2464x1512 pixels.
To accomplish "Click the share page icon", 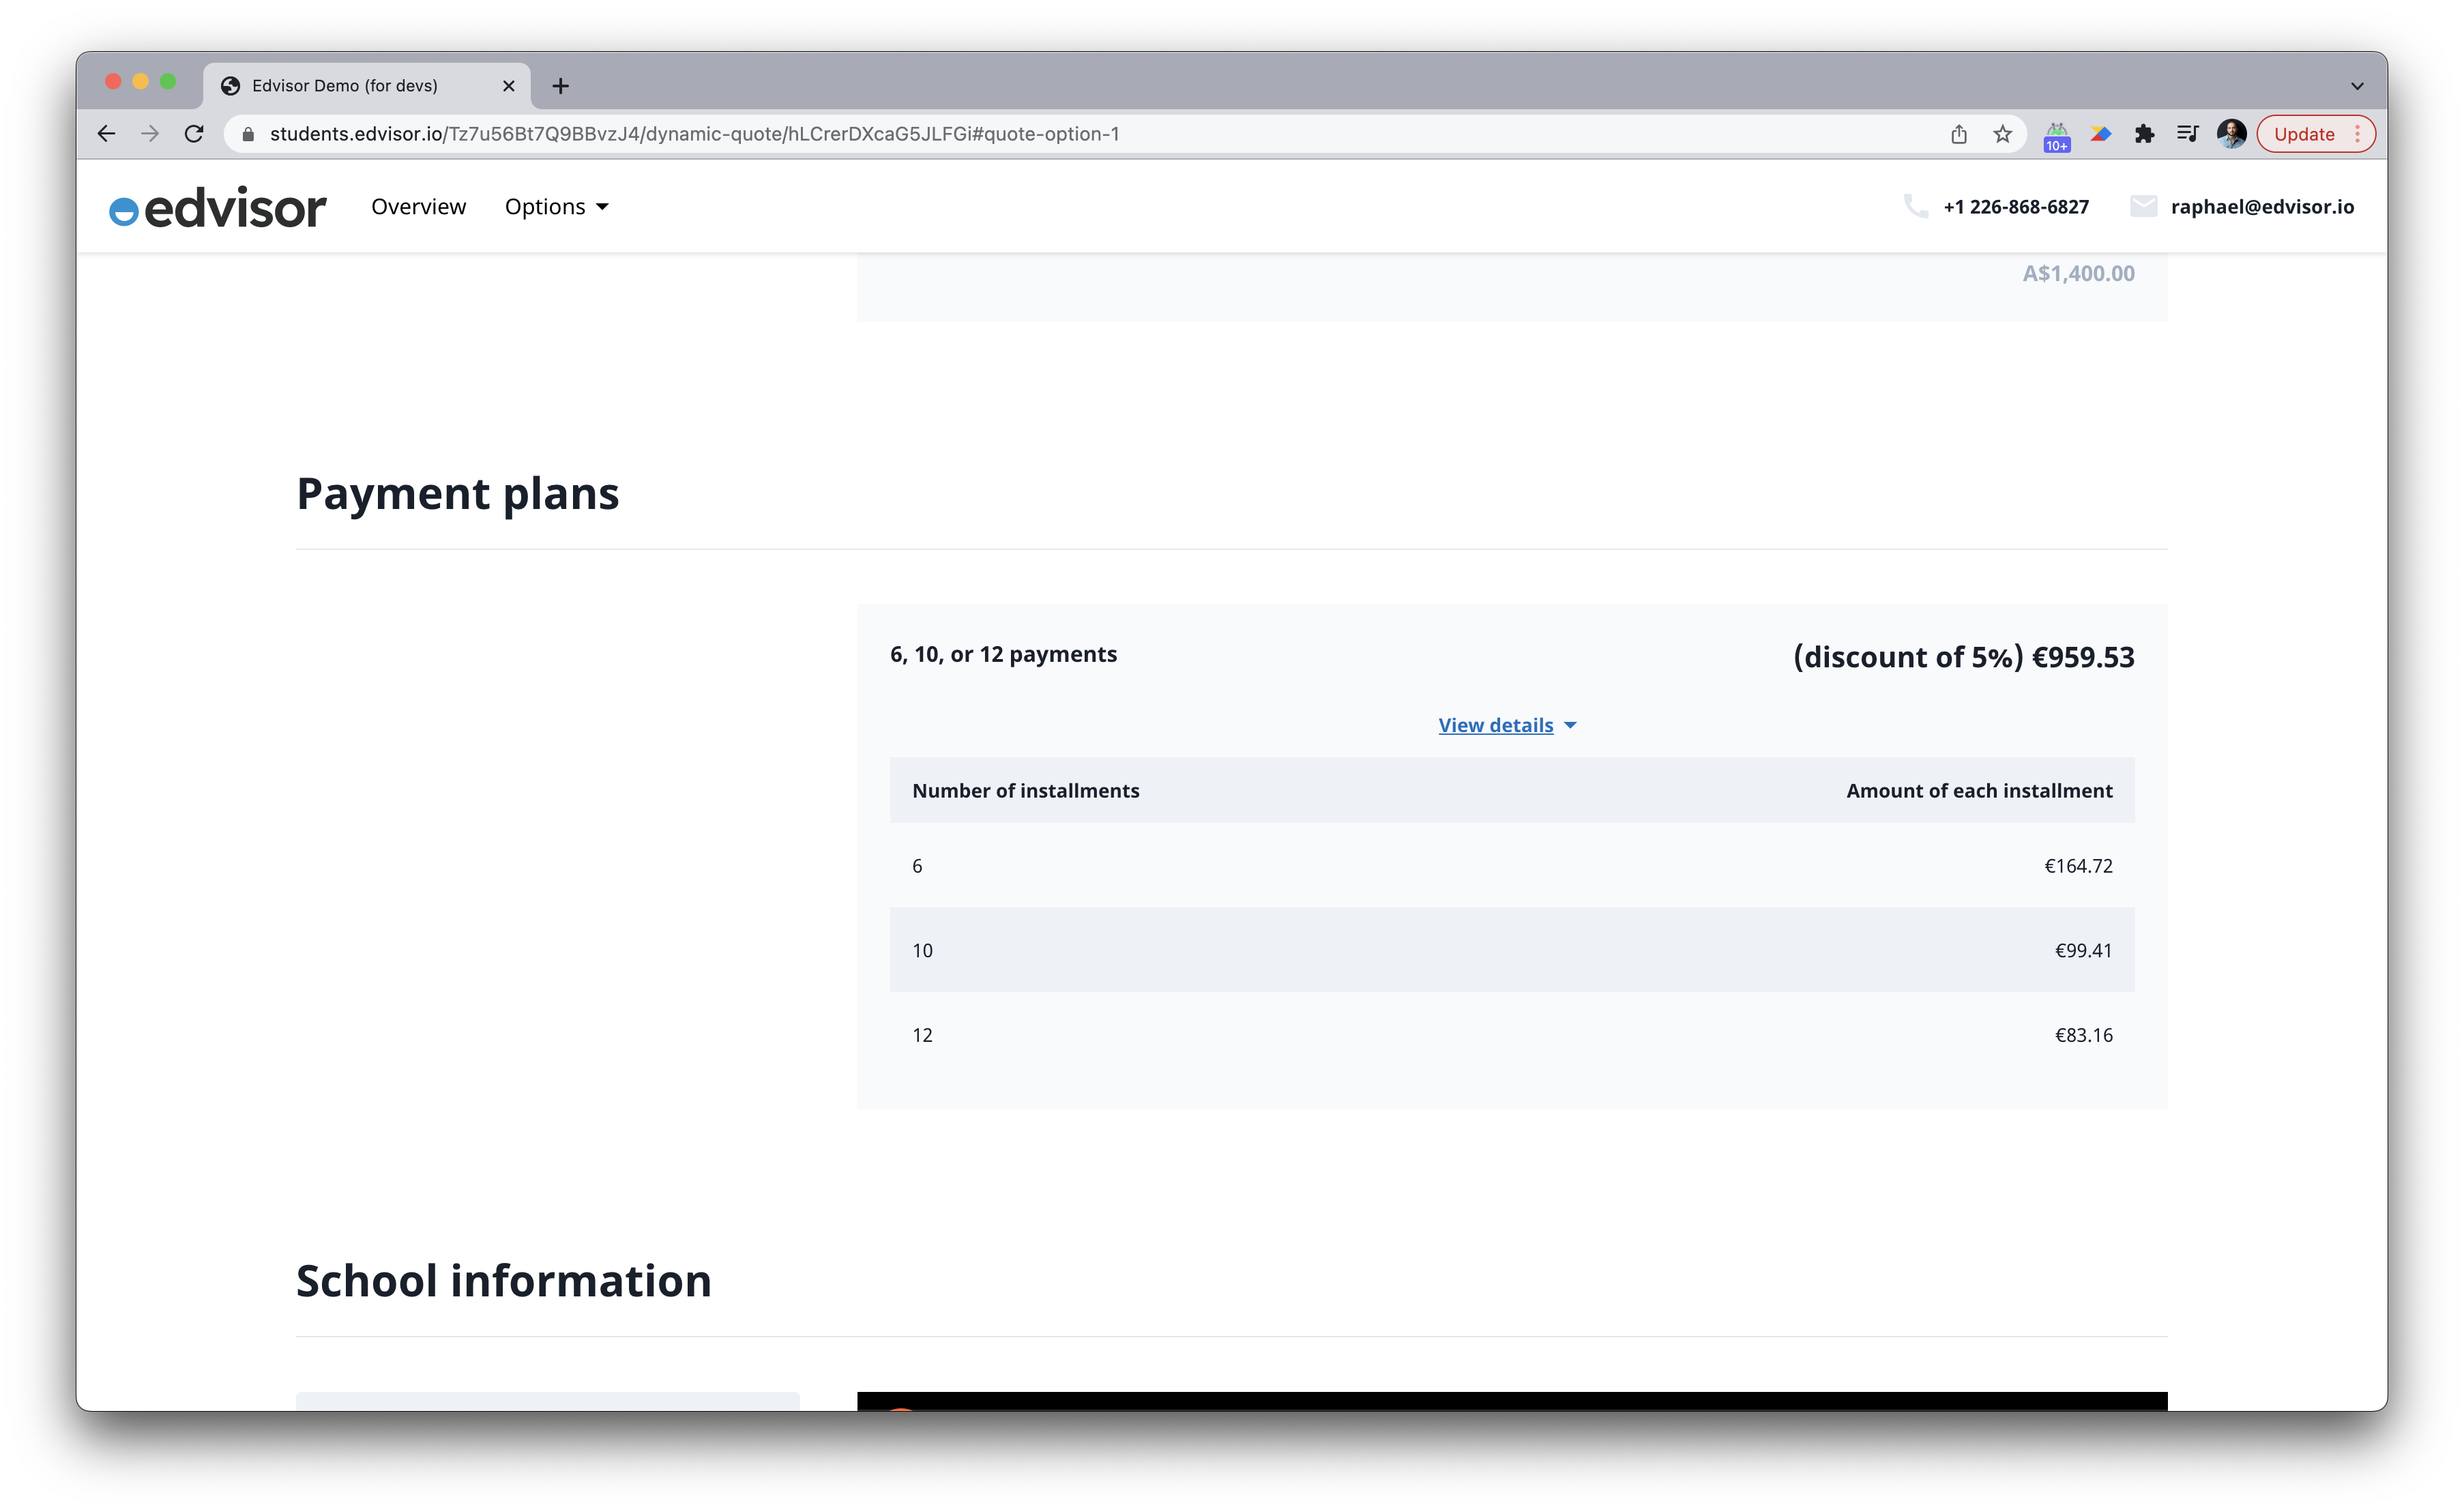I will coord(1959,134).
